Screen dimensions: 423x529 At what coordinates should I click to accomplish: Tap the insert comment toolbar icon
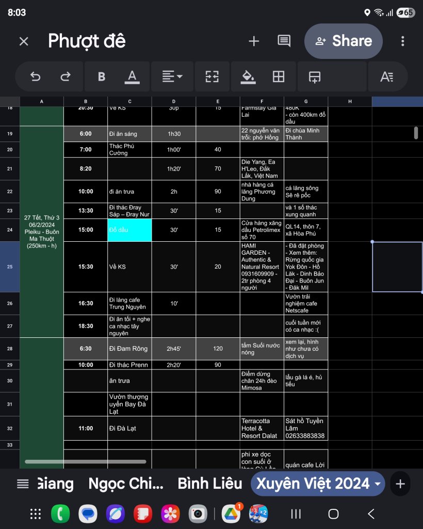(315, 77)
